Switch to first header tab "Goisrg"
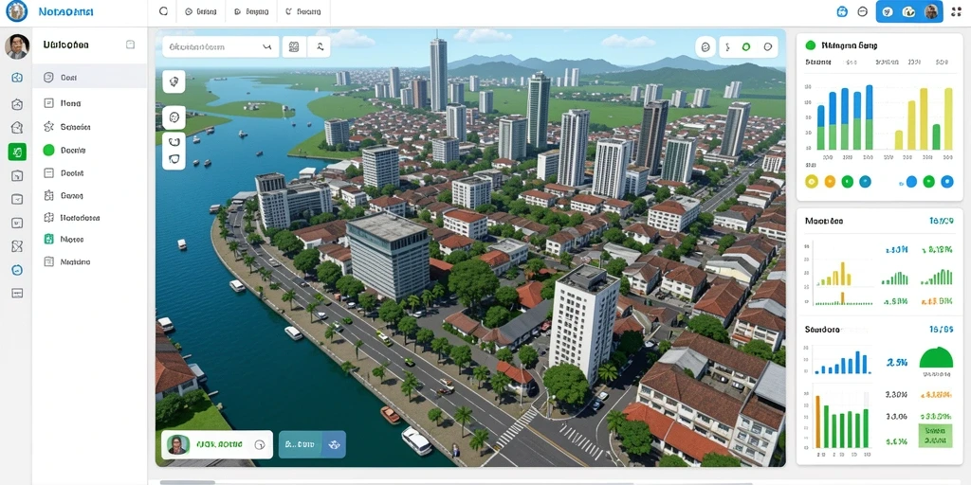 pos(200,11)
